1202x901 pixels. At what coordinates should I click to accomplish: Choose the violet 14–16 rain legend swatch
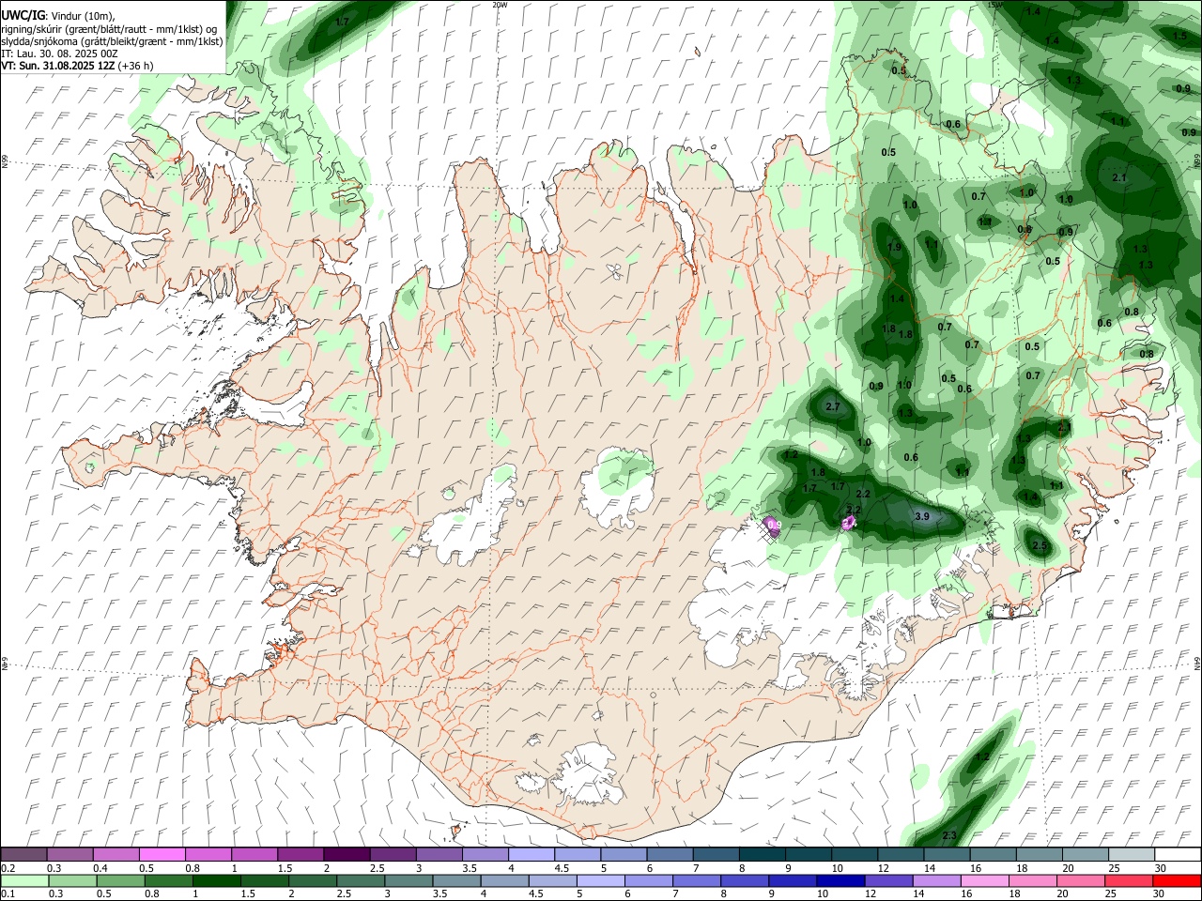[x=935, y=881]
